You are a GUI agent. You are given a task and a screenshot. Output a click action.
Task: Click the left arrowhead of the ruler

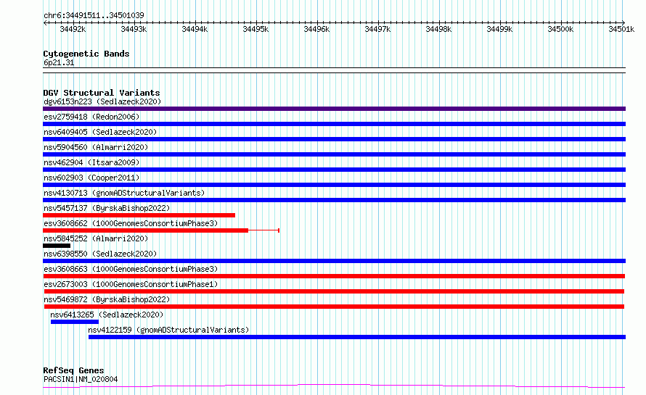click(44, 22)
